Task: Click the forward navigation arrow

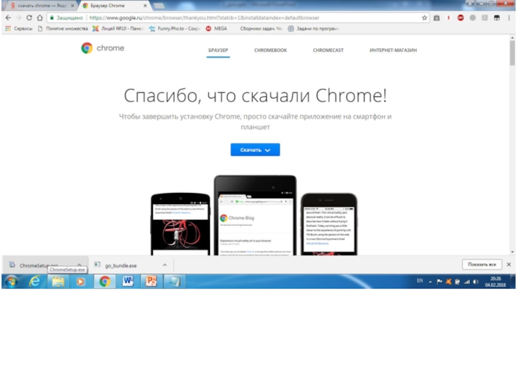Action: tap(19, 18)
